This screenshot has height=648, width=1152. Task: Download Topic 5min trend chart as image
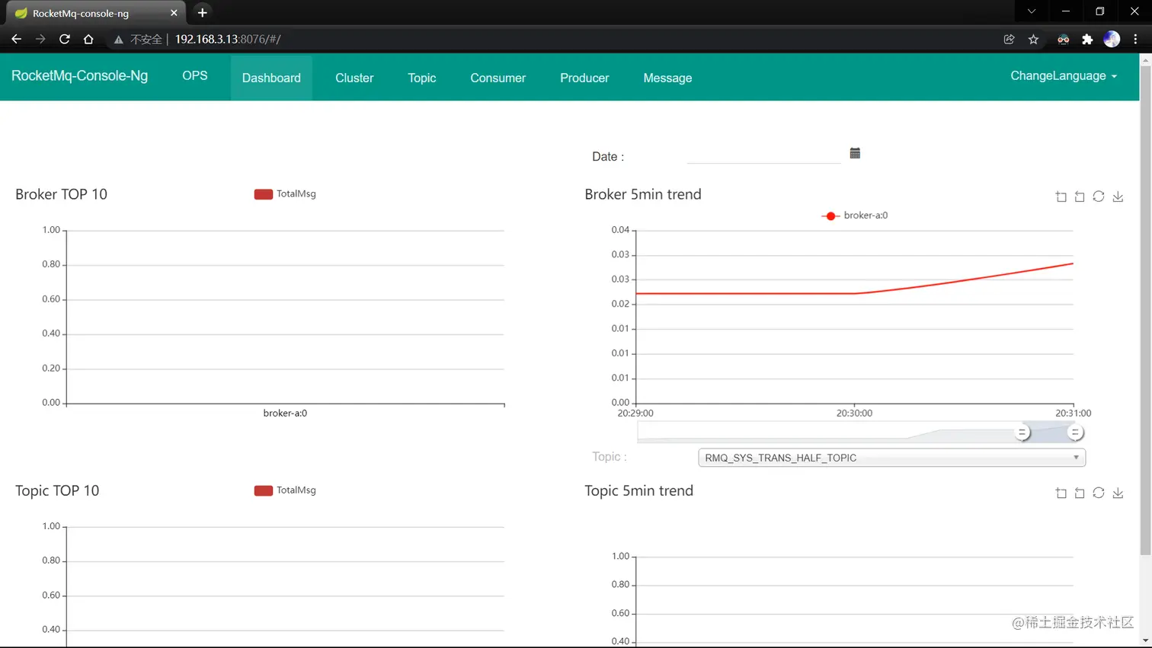1118,493
